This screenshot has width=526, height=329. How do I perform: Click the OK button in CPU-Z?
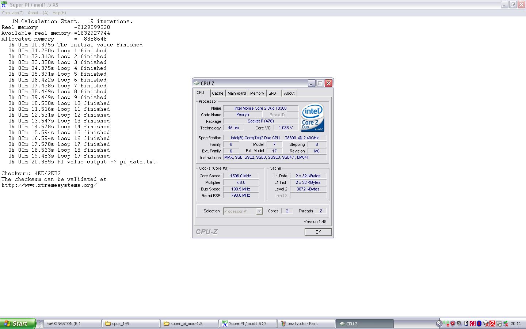(x=318, y=232)
